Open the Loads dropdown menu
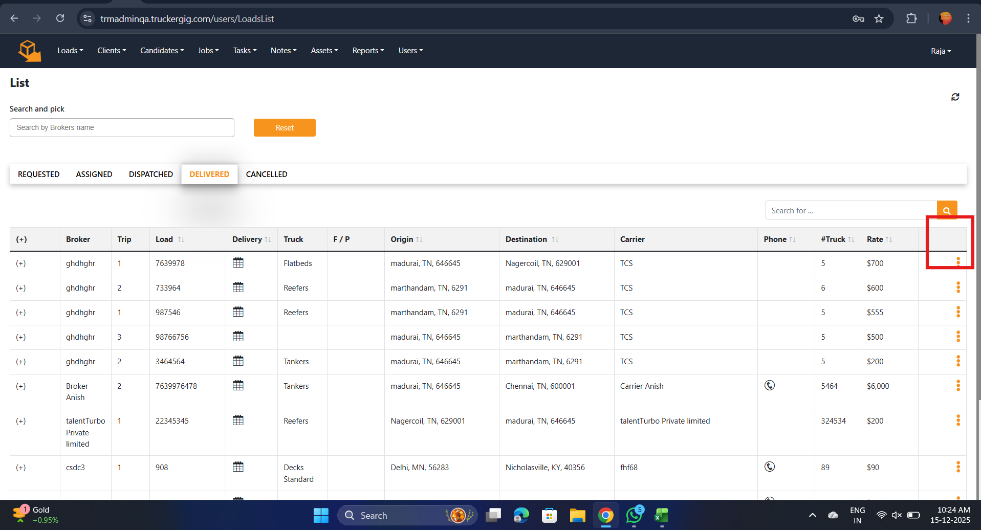The image size is (981, 530). 70,51
